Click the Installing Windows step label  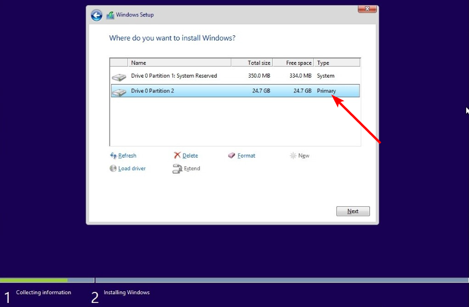[x=127, y=293]
